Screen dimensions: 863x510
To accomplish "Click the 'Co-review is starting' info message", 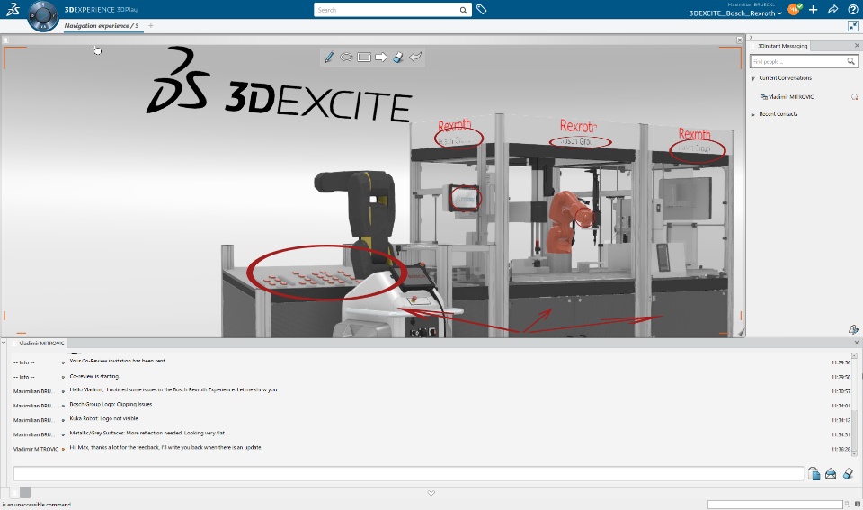I will tap(94, 376).
